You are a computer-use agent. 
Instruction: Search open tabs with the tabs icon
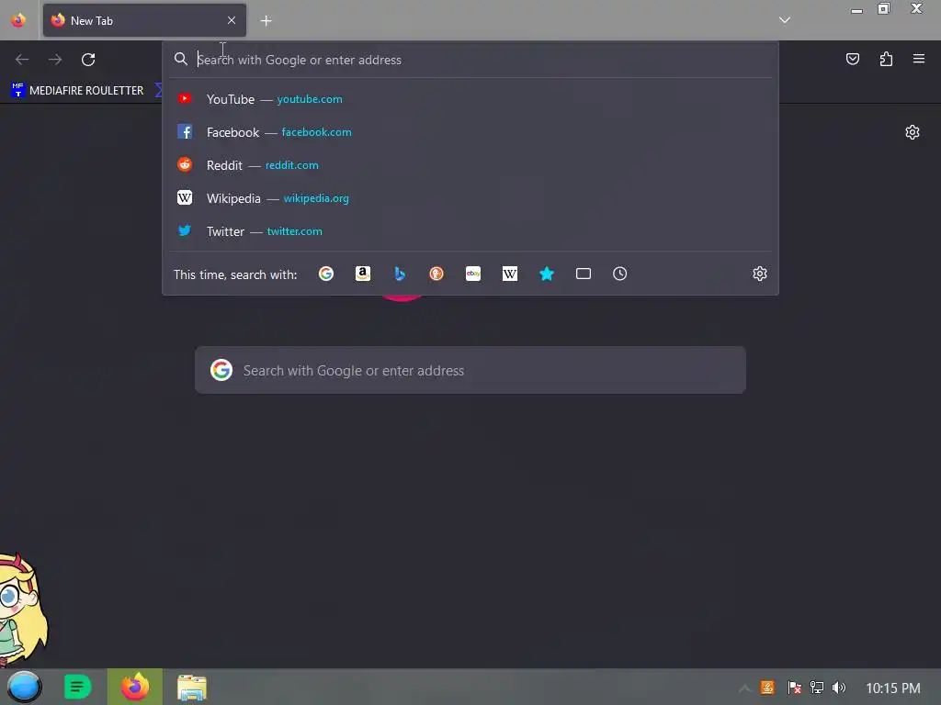pos(584,274)
